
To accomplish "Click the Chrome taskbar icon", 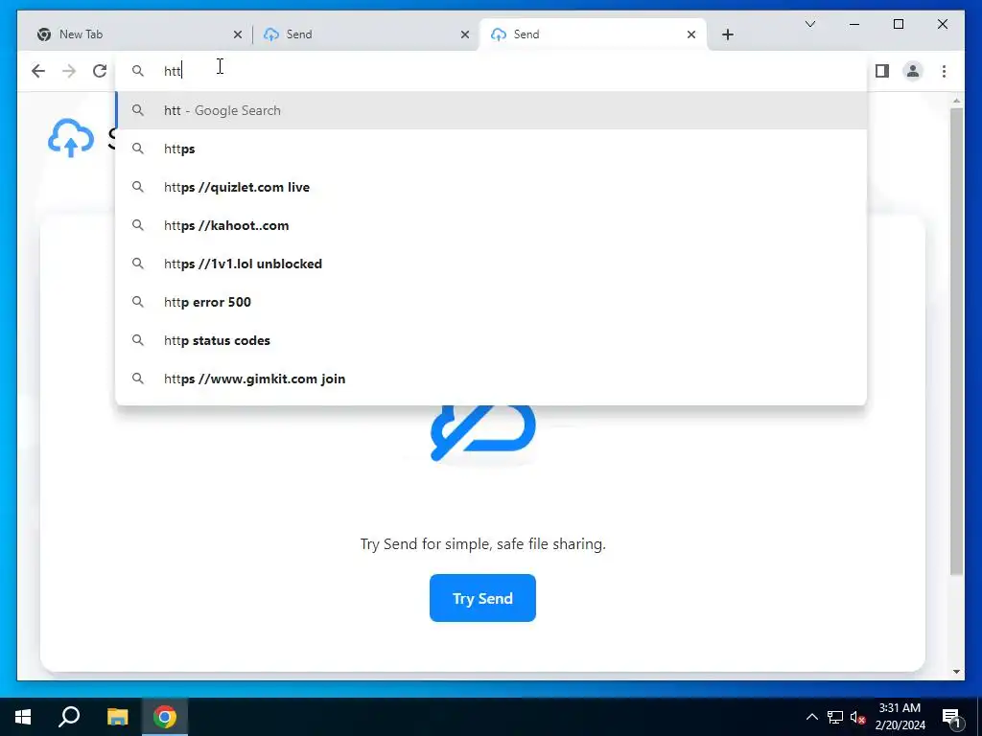I will (x=165, y=717).
